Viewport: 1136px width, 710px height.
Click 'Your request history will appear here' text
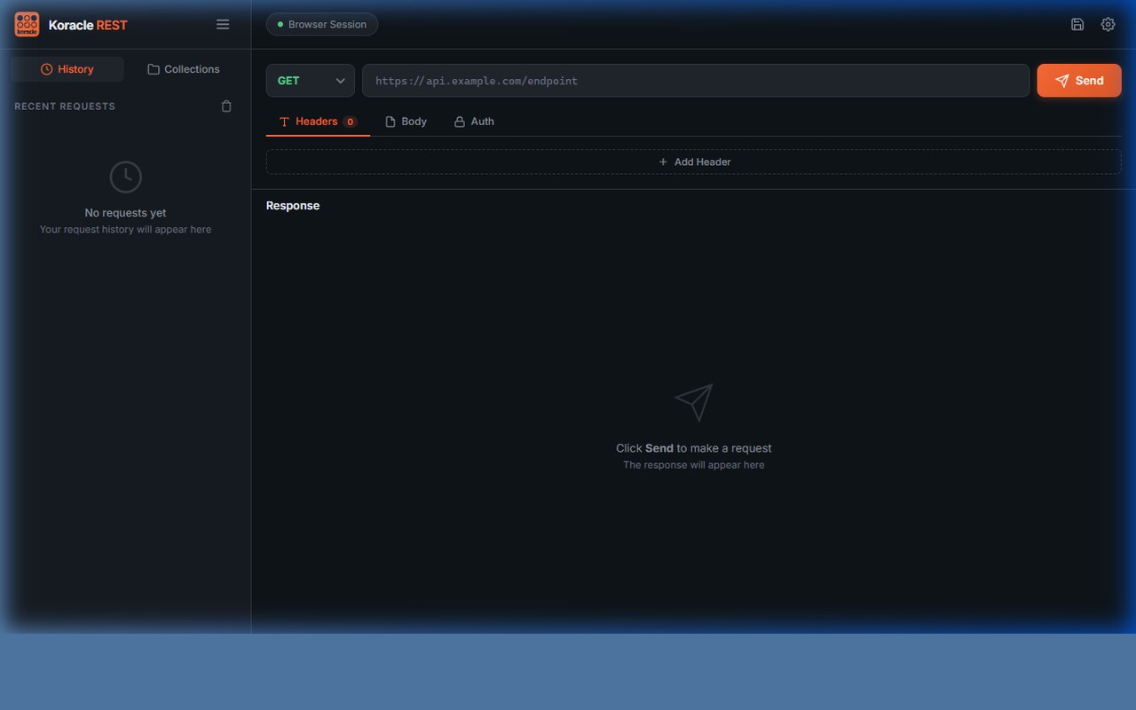tap(125, 230)
